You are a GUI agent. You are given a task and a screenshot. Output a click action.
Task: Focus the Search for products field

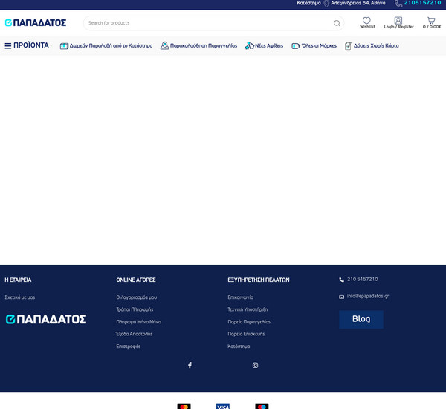coord(213,23)
